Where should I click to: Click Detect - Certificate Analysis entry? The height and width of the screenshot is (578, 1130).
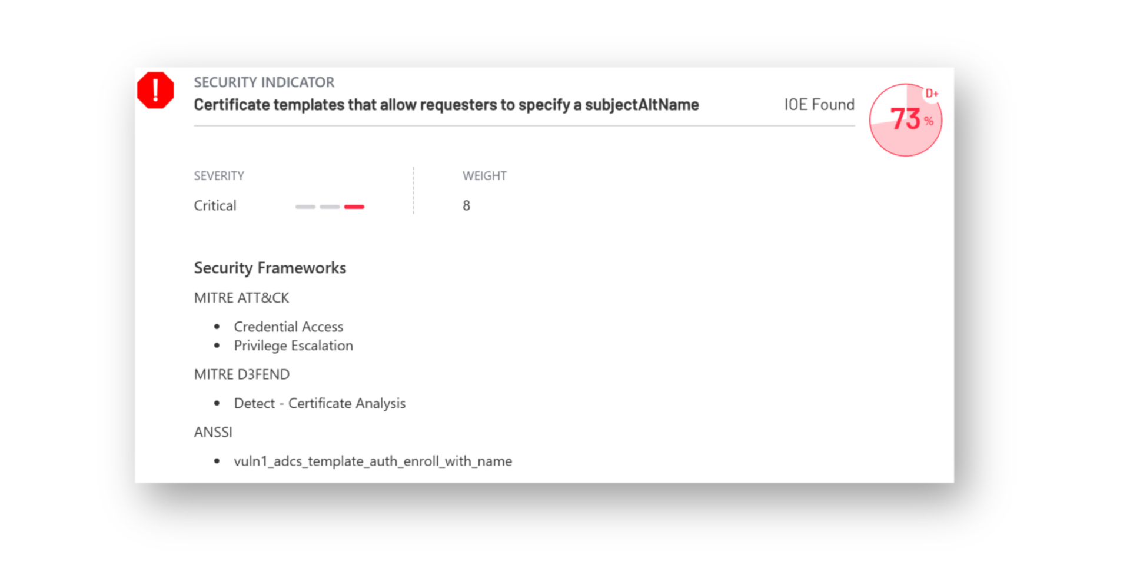point(320,403)
